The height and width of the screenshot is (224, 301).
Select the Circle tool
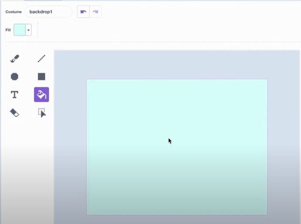point(15,77)
